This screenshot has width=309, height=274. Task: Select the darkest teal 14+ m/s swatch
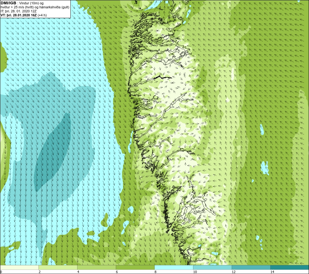coord(290,267)
